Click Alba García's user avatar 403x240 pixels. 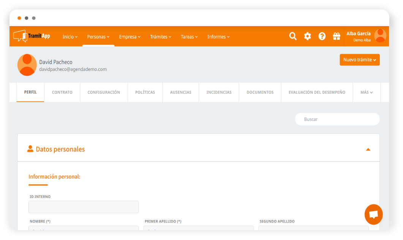click(x=380, y=36)
